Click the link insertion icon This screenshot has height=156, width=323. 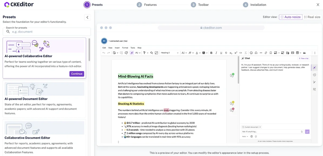(x=266, y=53)
